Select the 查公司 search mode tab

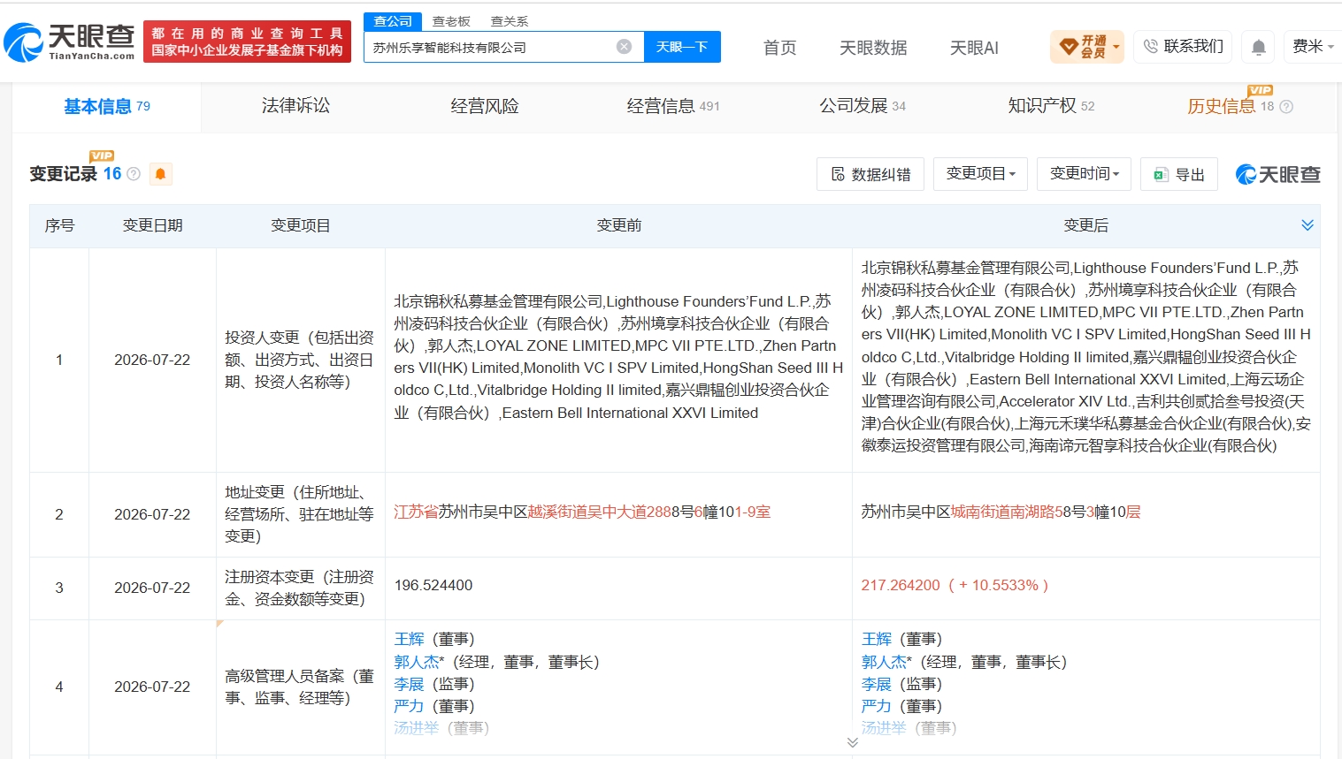pyautogui.click(x=393, y=21)
